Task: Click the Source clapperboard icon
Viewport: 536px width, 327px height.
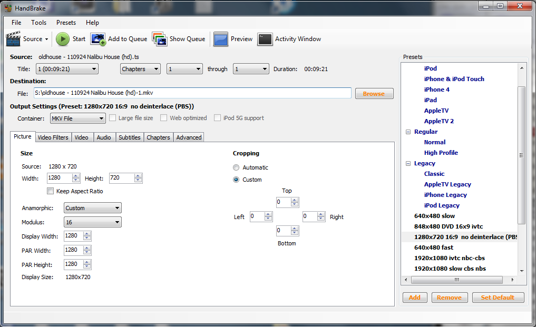Action: [13, 38]
